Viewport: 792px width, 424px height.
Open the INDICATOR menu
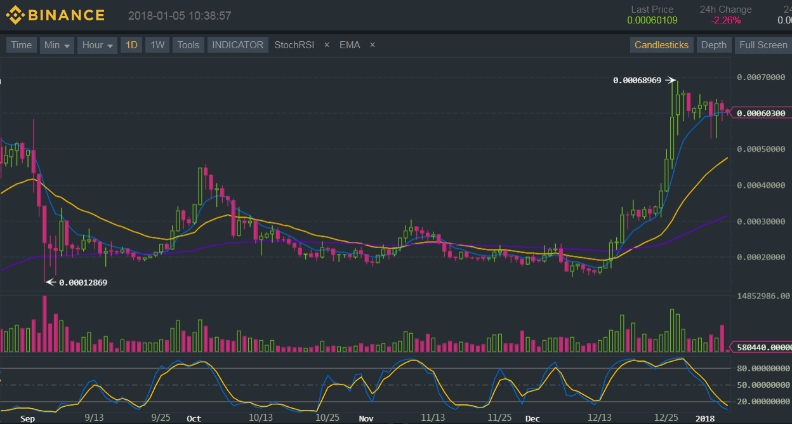coord(237,45)
